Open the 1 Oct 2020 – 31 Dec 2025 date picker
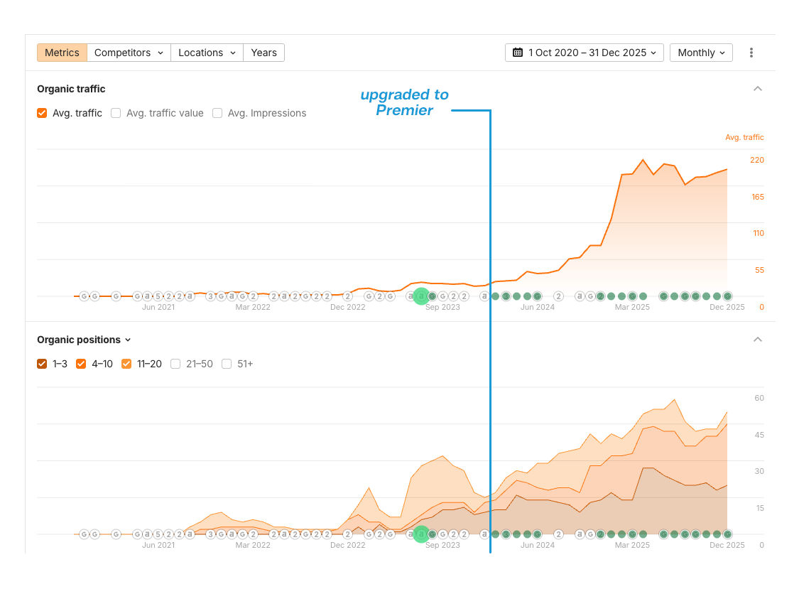 click(585, 53)
